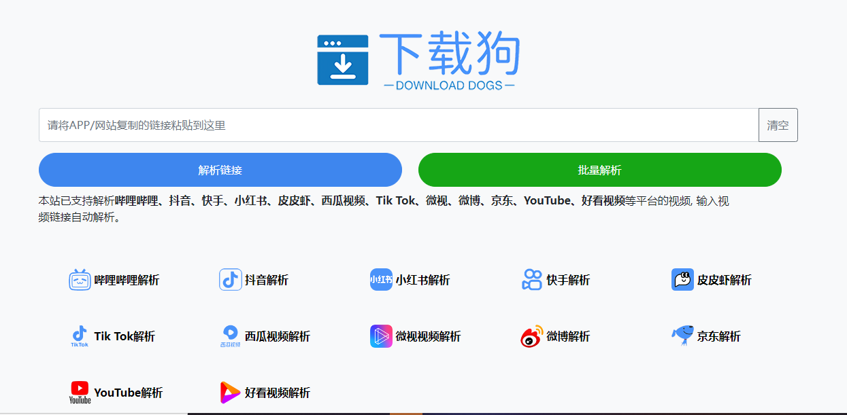Click the red YouTube logo icon
847x415 pixels.
pos(80,393)
